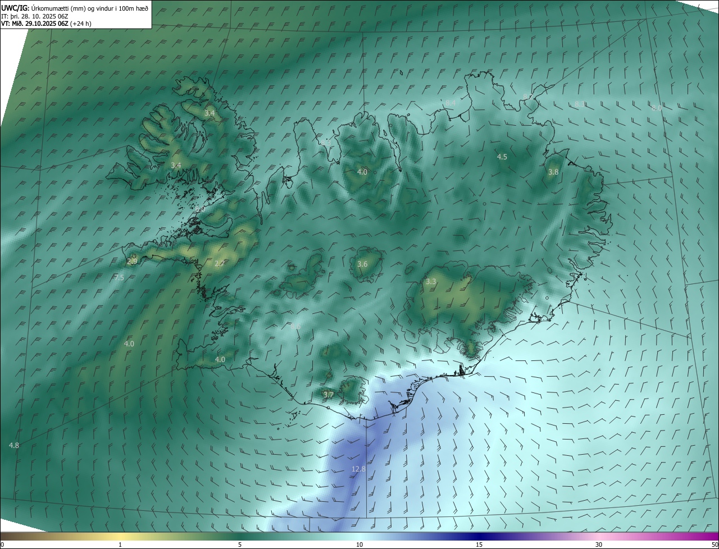
Task: Select the "15" tick on the color scale
Action: point(479,545)
